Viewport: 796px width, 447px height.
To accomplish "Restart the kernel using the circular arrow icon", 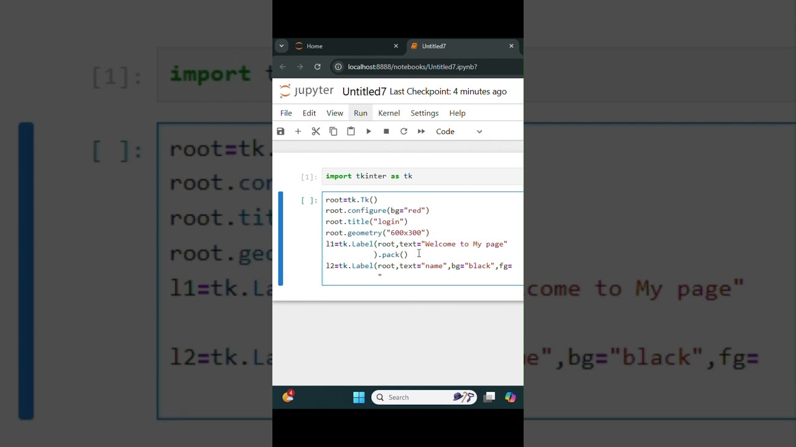I will pos(404,132).
